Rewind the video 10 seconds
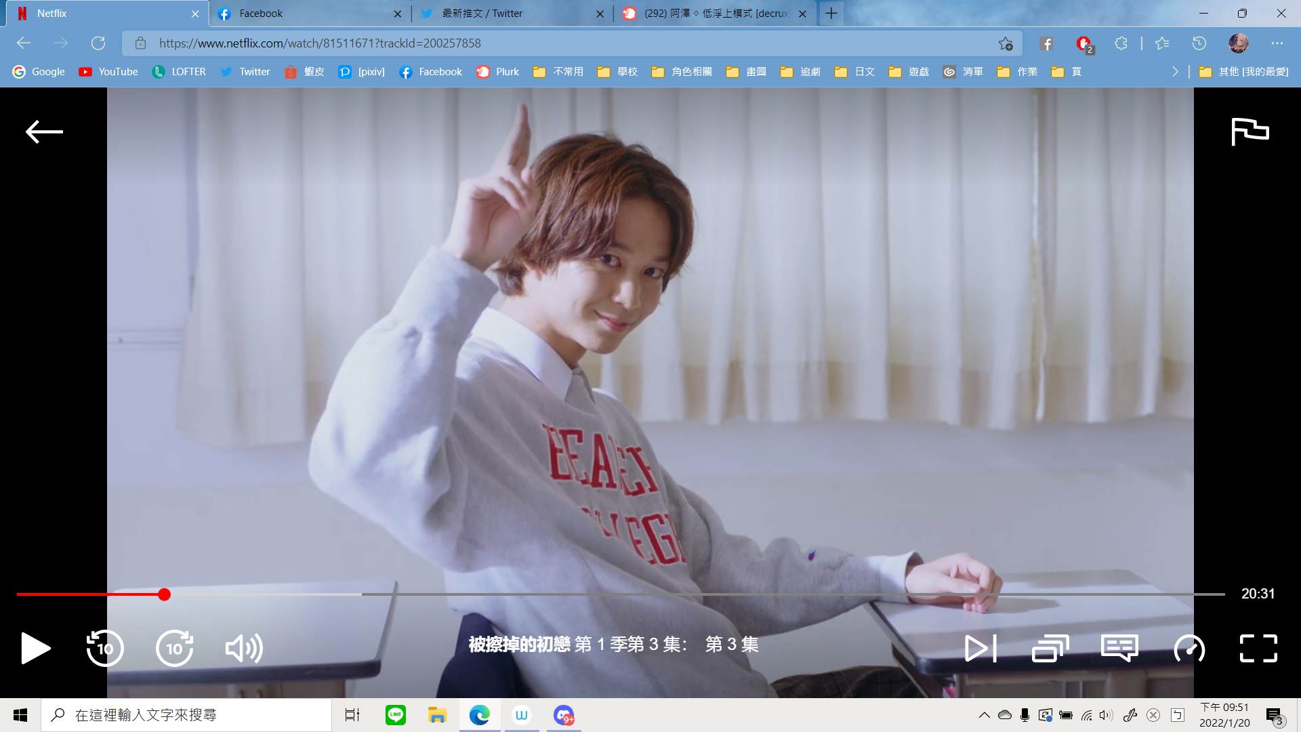The width and height of the screenshot is (1301, 732). pos(105,649)
